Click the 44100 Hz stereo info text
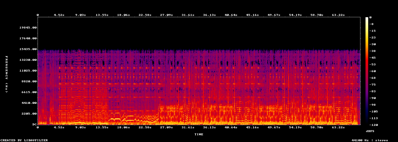The height and width of the screenshot is (142, 398). (370, 140)
